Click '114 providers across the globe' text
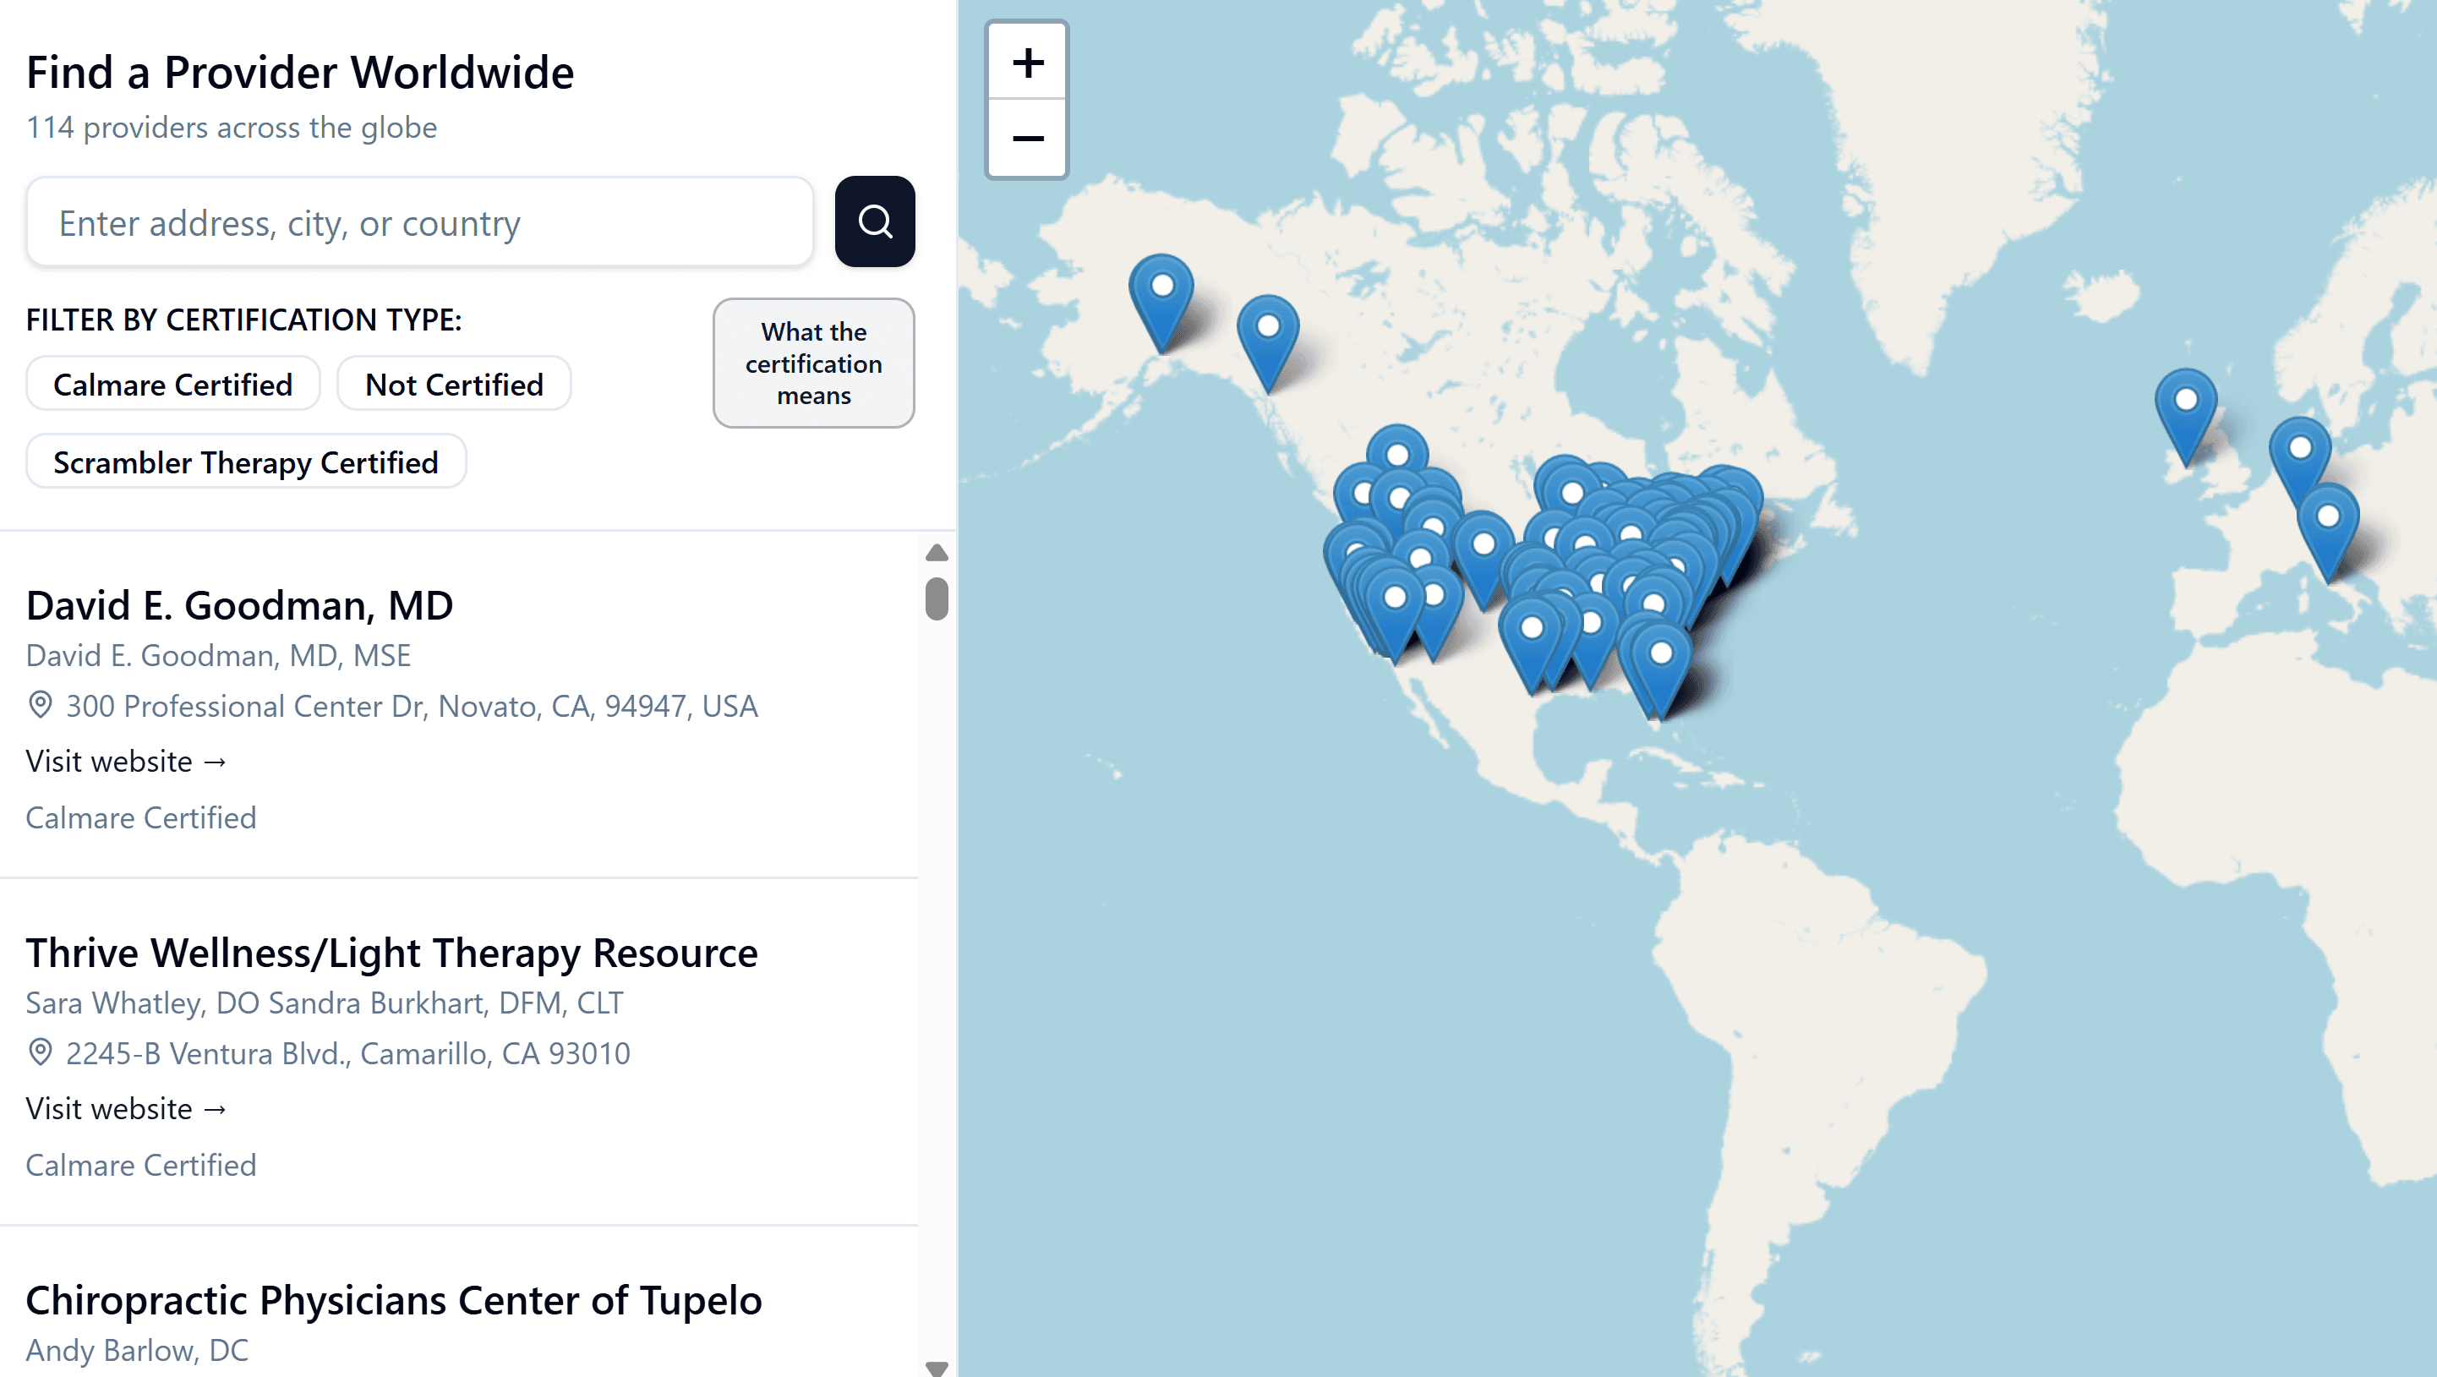 tap(232, 128)
